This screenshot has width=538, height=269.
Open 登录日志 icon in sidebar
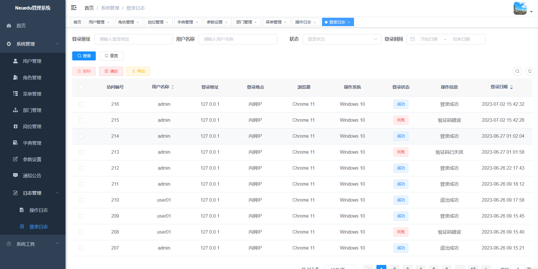[x=22, y=227]
